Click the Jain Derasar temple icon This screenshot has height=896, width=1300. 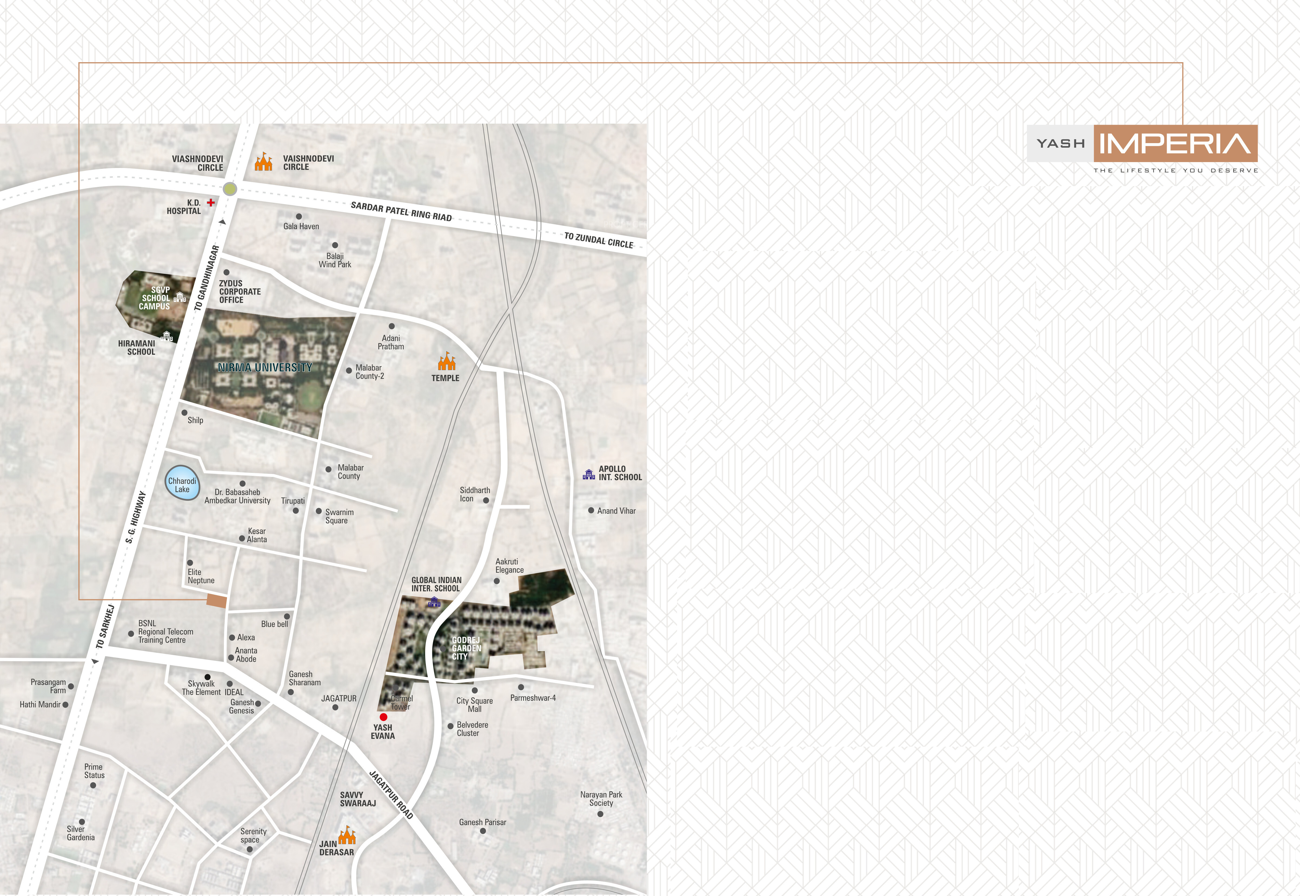point(347,835)
